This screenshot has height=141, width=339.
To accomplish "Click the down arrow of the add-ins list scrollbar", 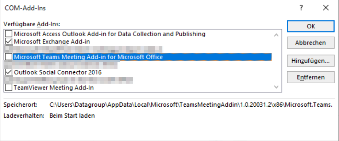I will (x=276, y=87).
